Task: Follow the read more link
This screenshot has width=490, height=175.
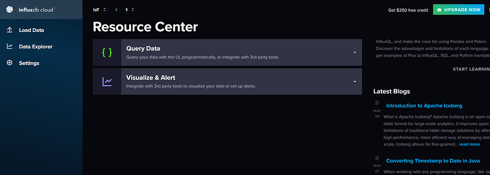Action: tap(469, 144)
